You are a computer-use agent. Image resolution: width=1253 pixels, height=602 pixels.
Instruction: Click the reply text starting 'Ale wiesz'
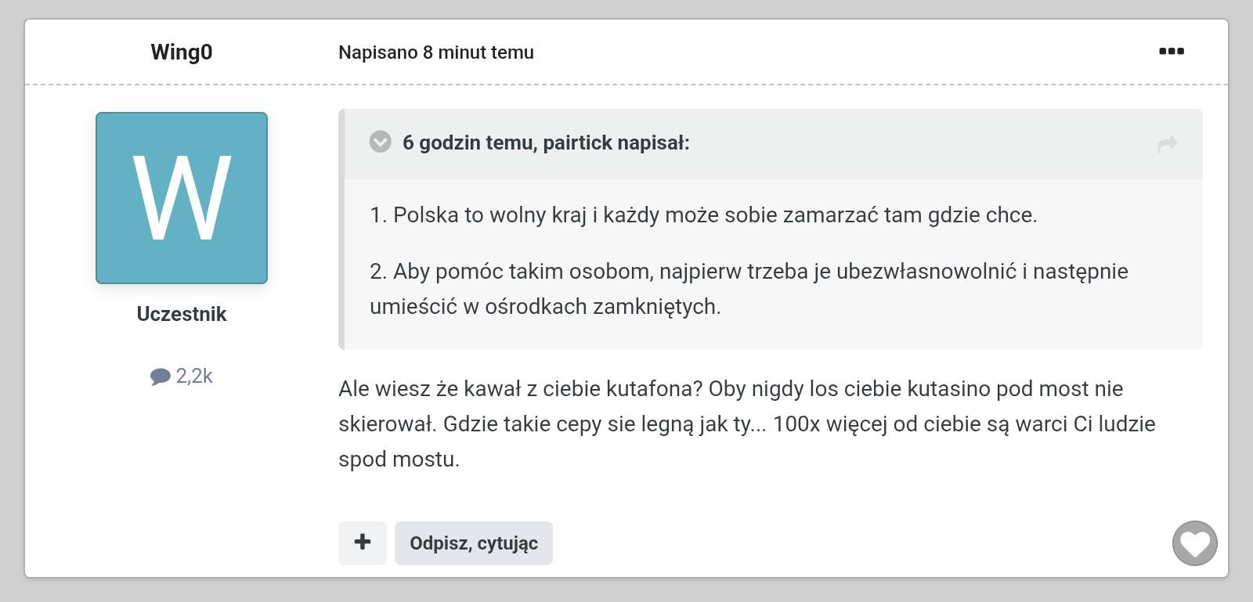tap(730, 389)
